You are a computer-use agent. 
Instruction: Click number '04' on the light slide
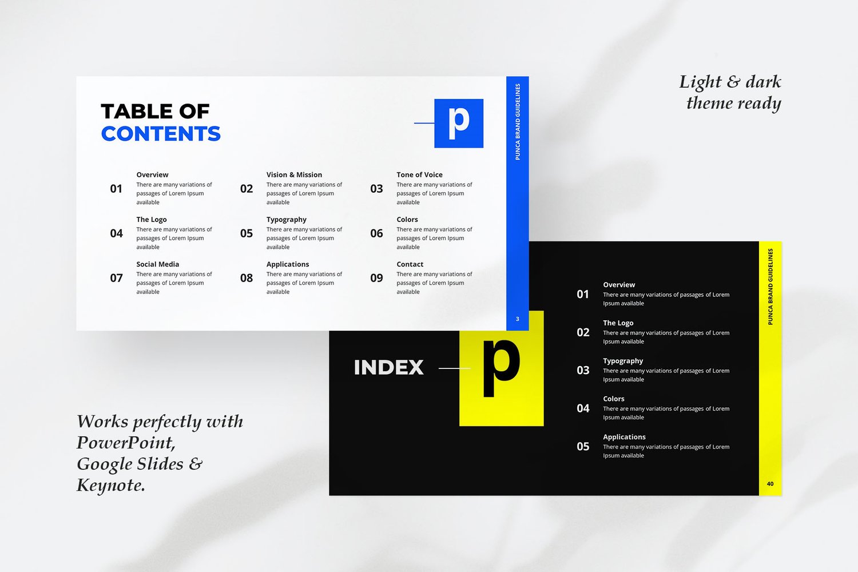coord(116,233)
